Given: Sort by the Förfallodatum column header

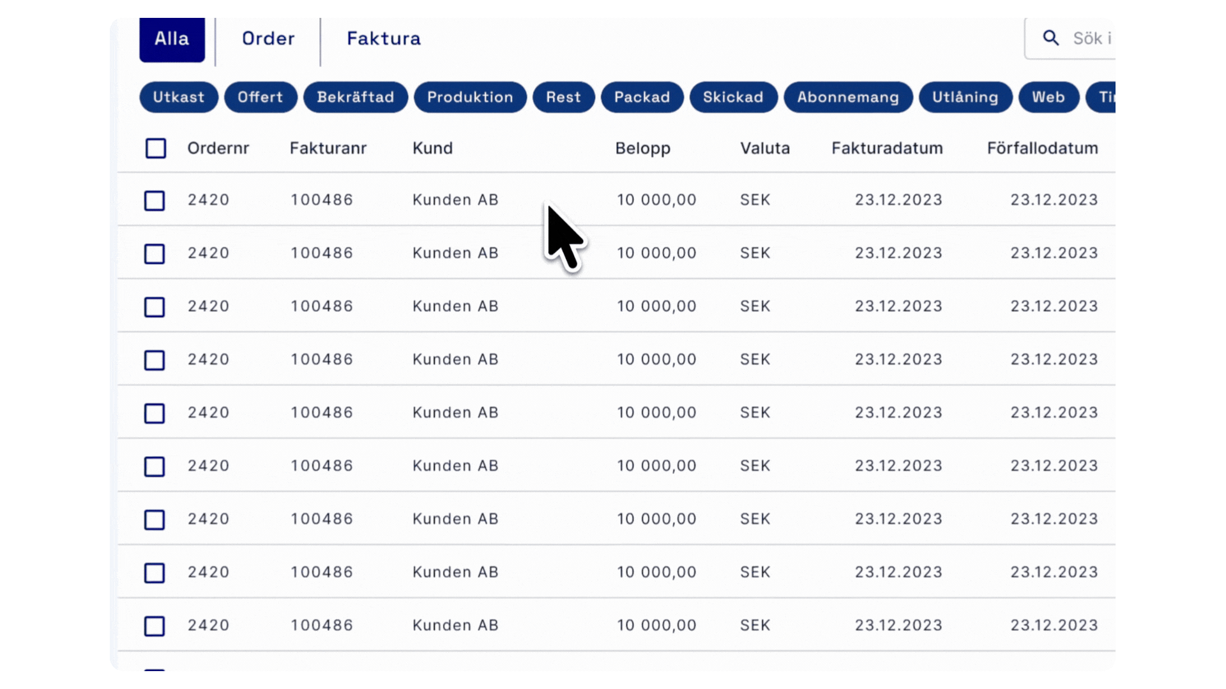Looking at the screenshot, I should click(1043, 148).
